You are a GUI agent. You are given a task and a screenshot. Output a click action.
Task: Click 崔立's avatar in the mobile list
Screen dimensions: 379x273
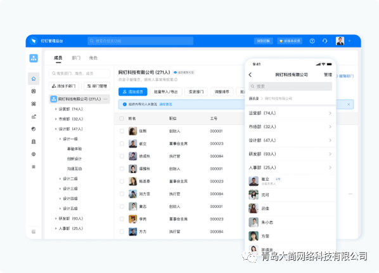click(254, 181)
